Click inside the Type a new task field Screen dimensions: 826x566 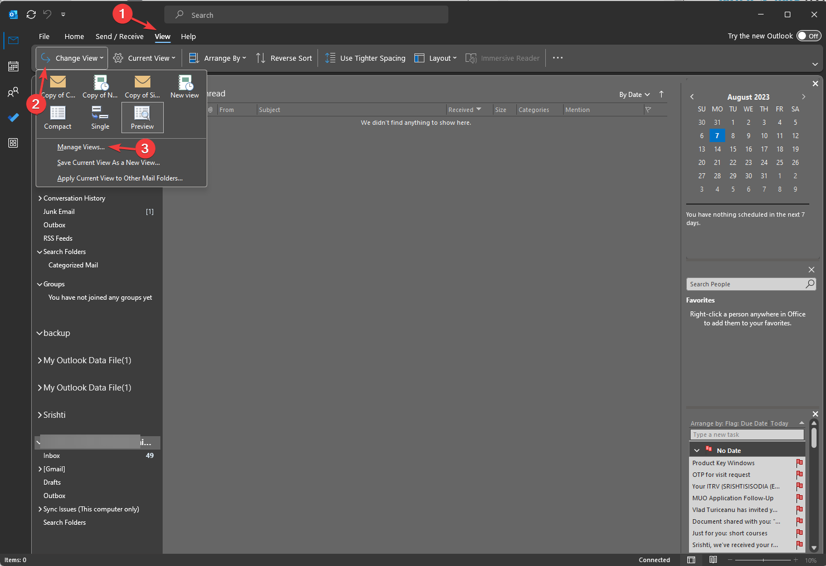pyautogui.click(x=746, y=434)
